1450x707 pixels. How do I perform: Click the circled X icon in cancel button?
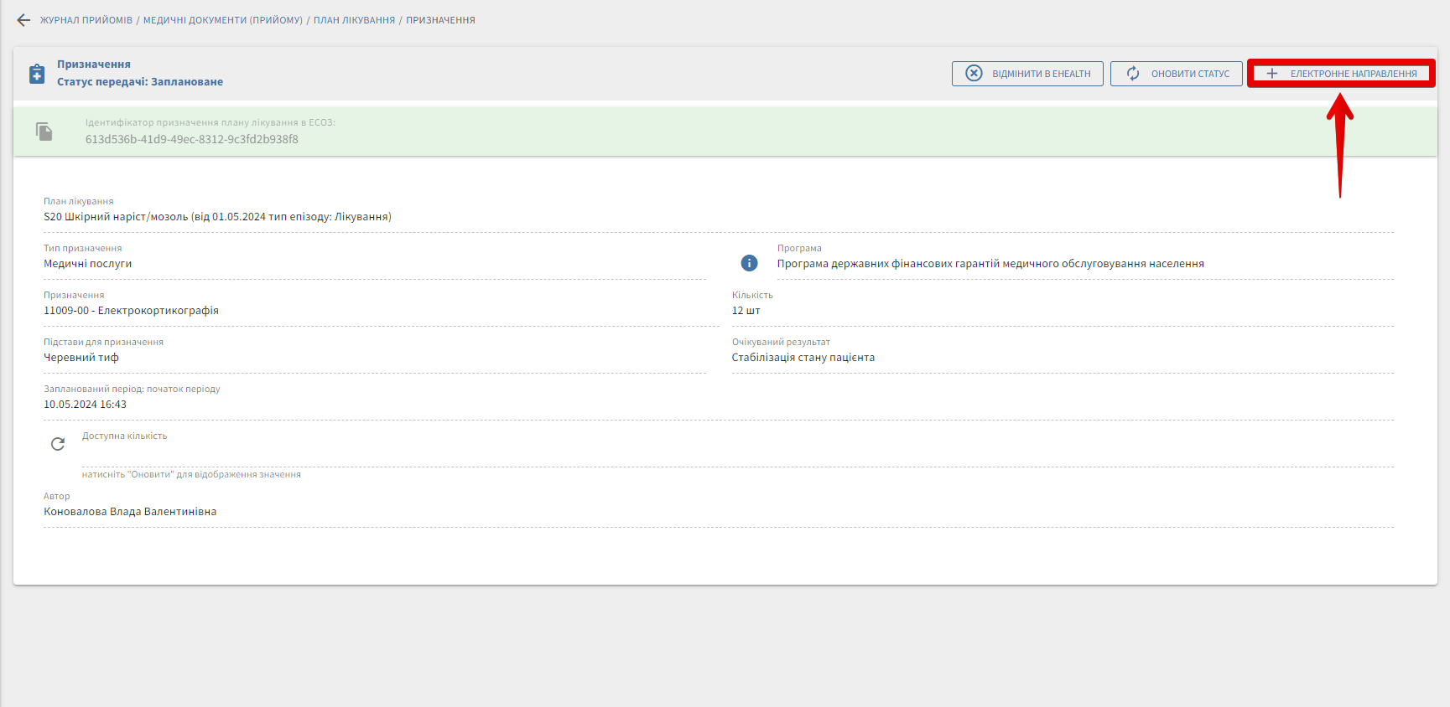point(974,74)
